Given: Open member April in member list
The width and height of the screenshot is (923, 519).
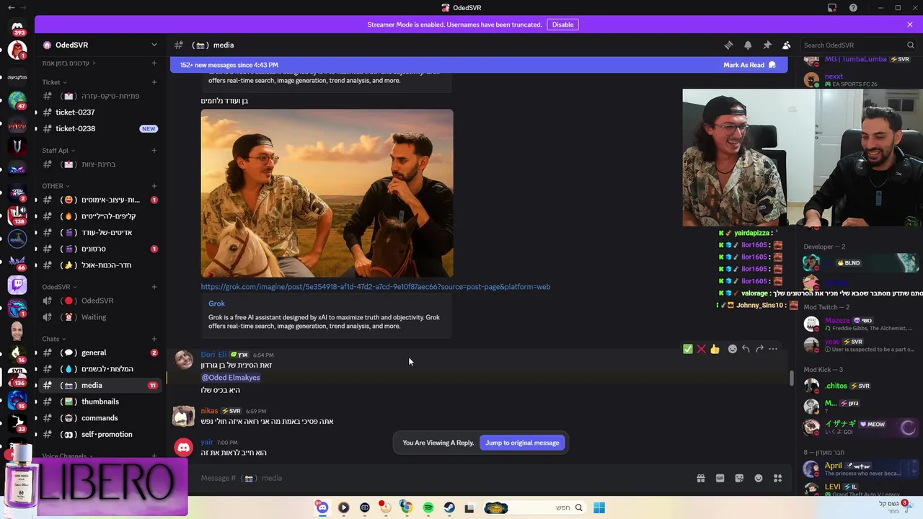Looking at the screenshot, I should click(859, 469).
